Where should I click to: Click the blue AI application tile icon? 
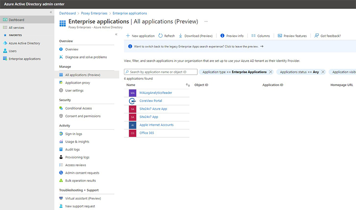pyautogui.click(x=132, y=125)
